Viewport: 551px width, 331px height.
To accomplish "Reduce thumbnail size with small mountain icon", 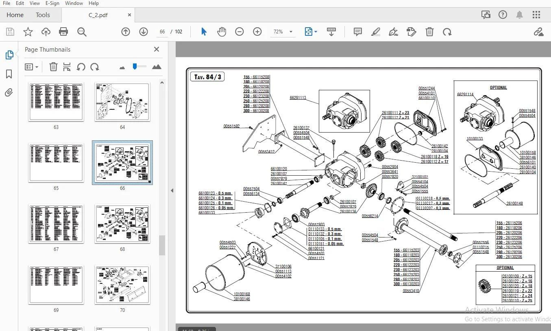I will [122, 68].
